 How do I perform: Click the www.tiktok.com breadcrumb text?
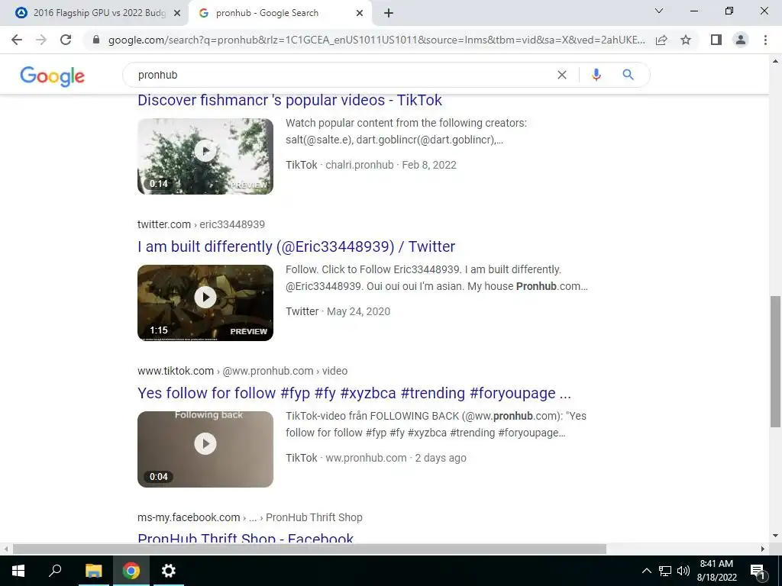pyautogui.click(x=176, y=371)
